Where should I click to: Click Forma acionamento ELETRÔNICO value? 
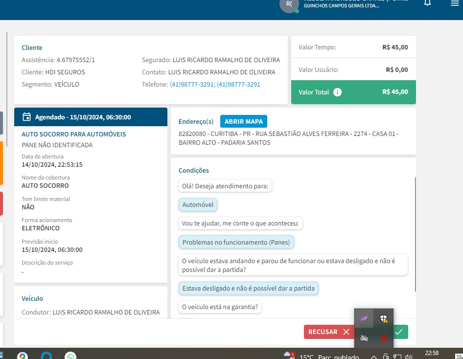click(41, 228)
